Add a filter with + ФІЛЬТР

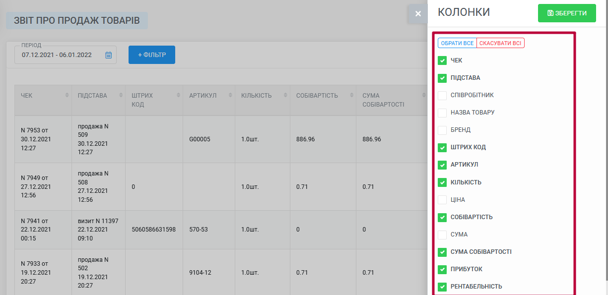pos(152,55)
